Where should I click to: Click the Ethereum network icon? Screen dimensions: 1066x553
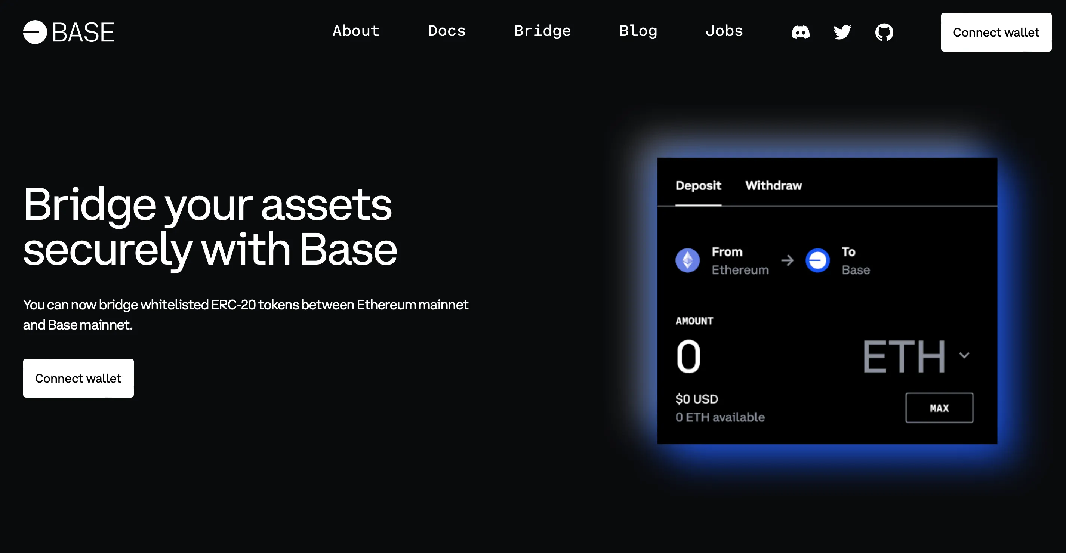point(687,260)
